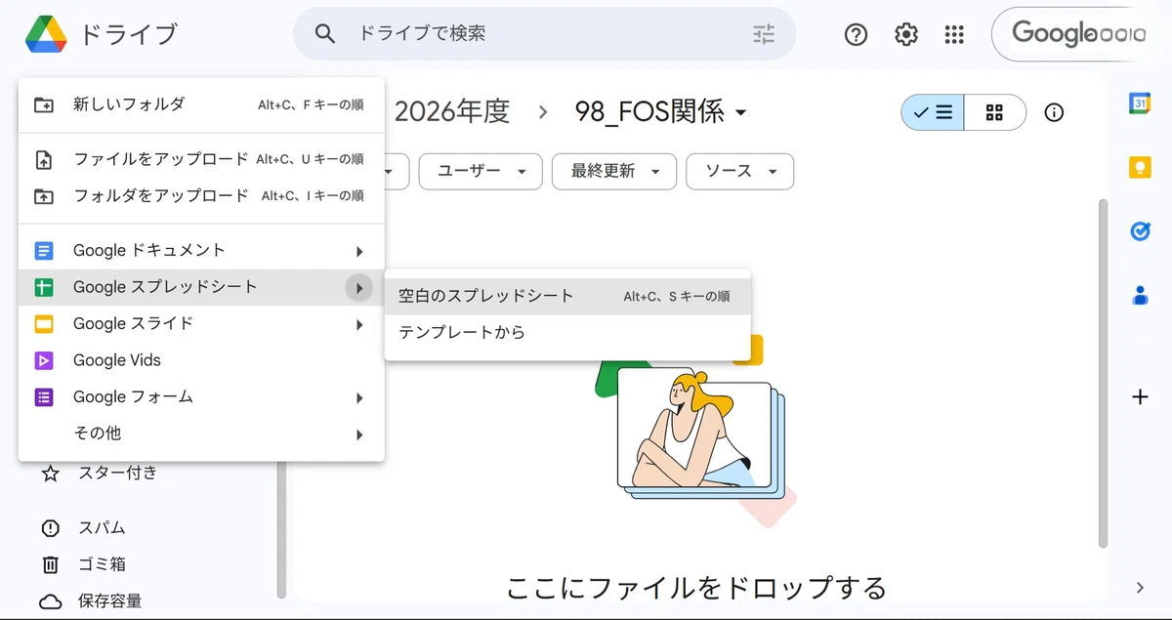Open the ゴミ箱 sidebar link

click(x=102, y=564)
